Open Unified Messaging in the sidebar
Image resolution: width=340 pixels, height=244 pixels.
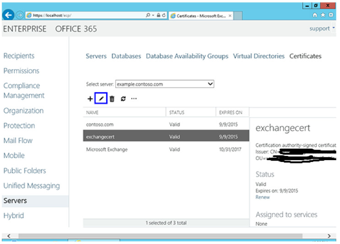click(32, 186)
